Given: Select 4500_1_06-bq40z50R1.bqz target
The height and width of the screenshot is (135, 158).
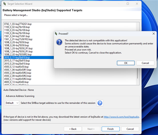Looking at the screenshot, I should (x=18, y=70).
